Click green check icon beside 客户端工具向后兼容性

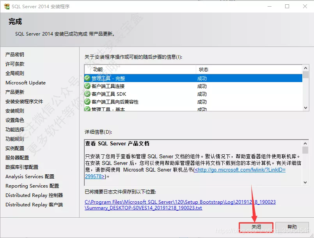coord(87,102)
